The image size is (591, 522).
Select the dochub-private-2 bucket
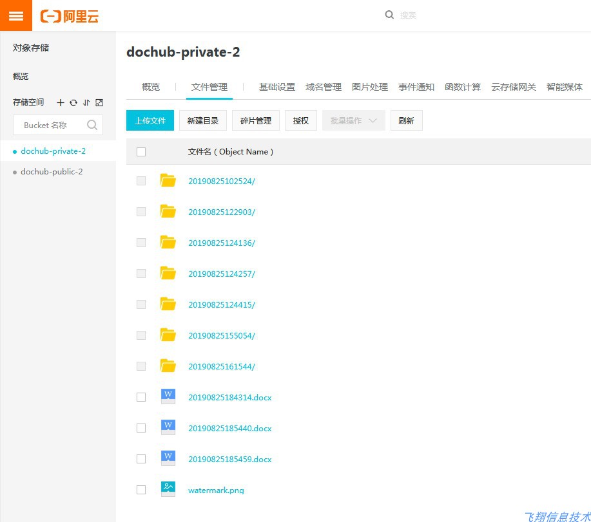[53, 151]
